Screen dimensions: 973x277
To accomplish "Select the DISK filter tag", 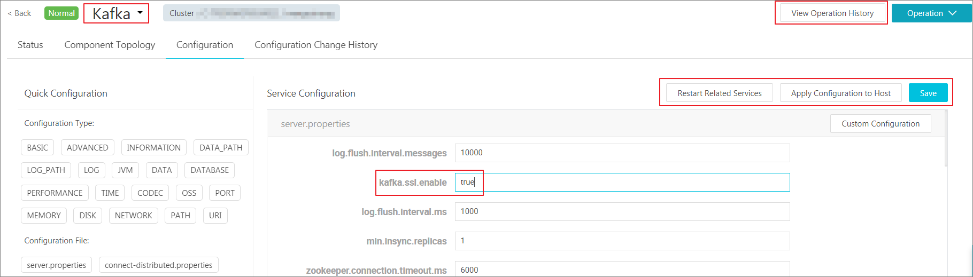I will (x=88, y=216).
